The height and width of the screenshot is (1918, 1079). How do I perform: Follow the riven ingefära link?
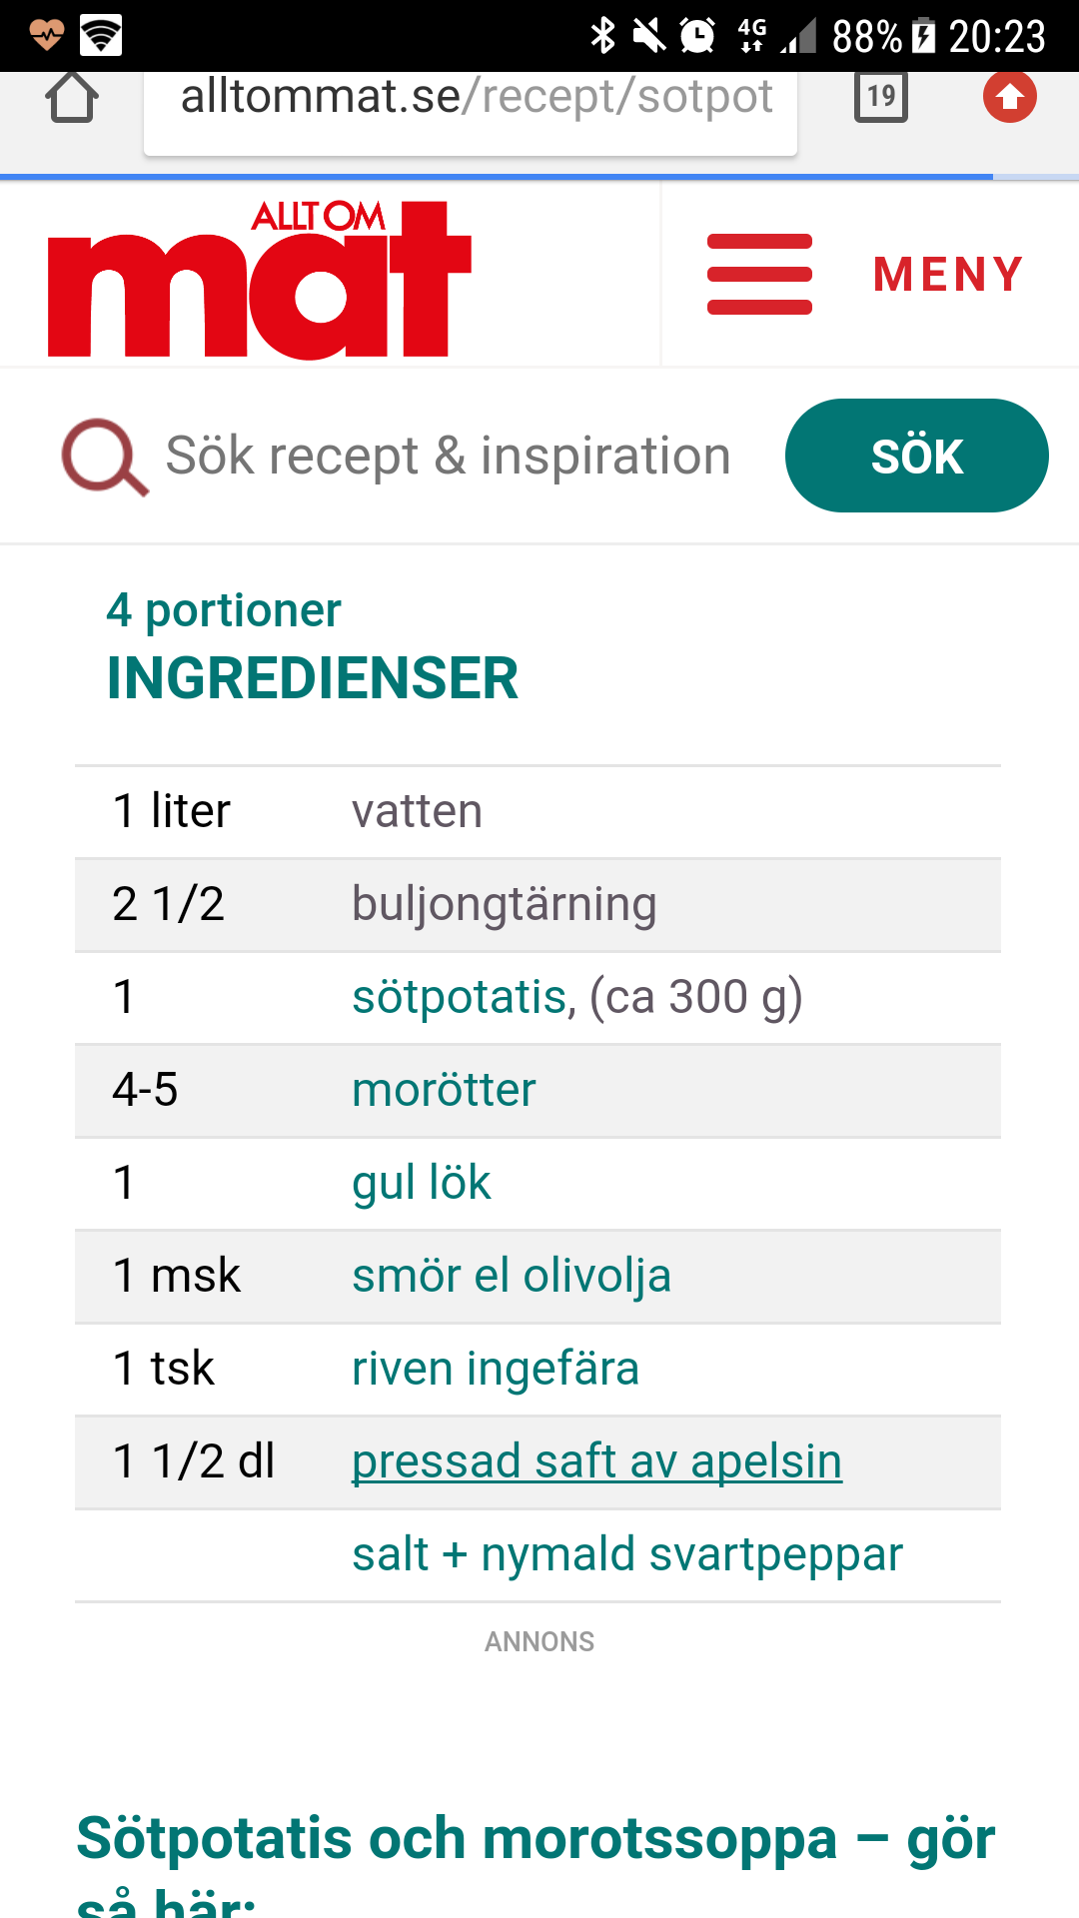496,1370
